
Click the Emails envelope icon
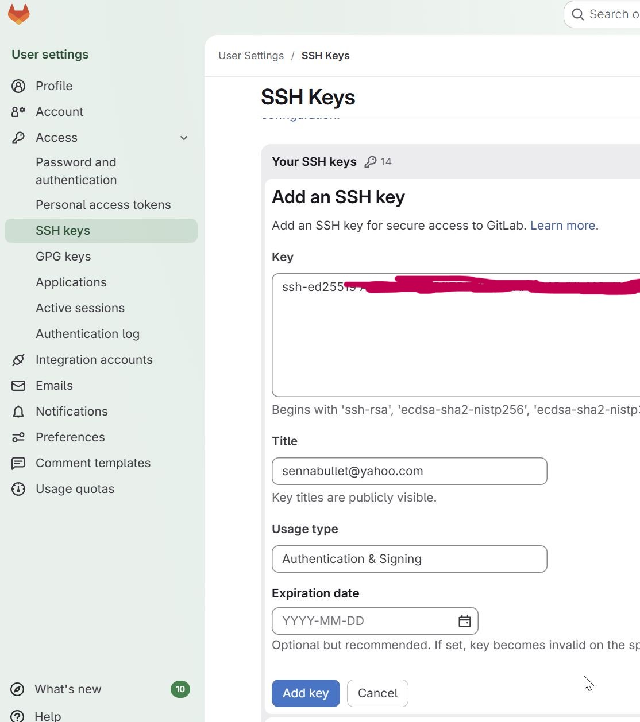[x=18, y=386]
